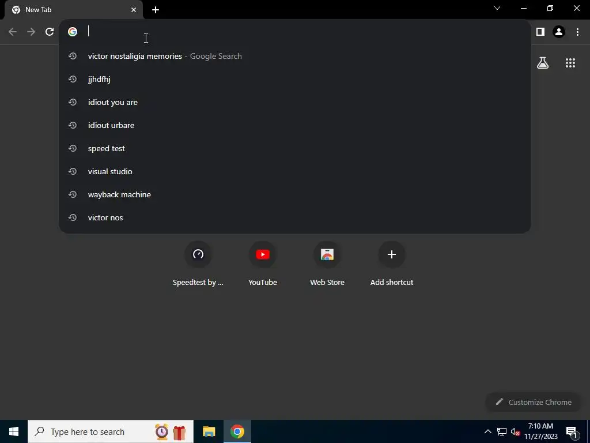Open a new tab with plus button
Viewport: 590px width, 443px height.
coord(156,10)
